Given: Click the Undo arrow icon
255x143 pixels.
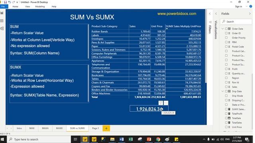Looking at the screenshot, I should 10,2.
